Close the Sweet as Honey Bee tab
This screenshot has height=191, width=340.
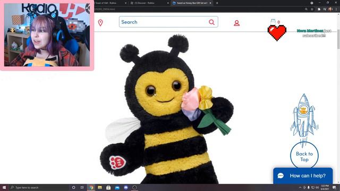pyautogui.click(x=210, y=3)
